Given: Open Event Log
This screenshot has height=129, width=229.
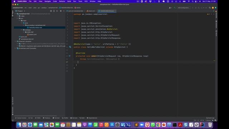Looking at the screenshot, I should tap(210, 118).
